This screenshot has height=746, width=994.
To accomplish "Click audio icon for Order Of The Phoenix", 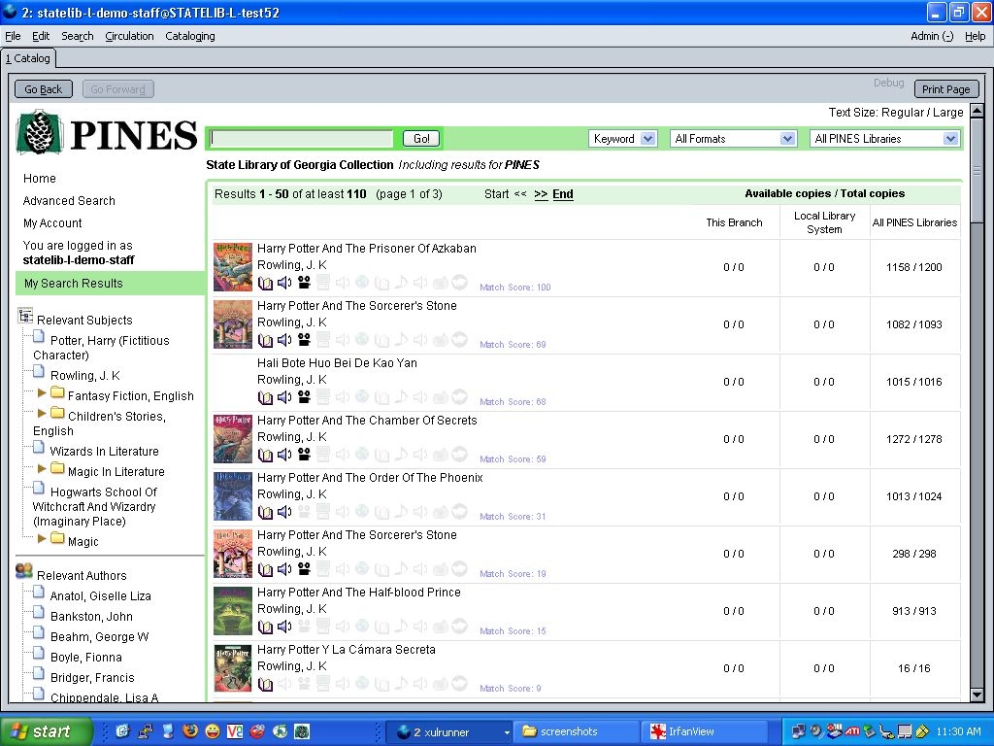I will [x=284, y=512].
